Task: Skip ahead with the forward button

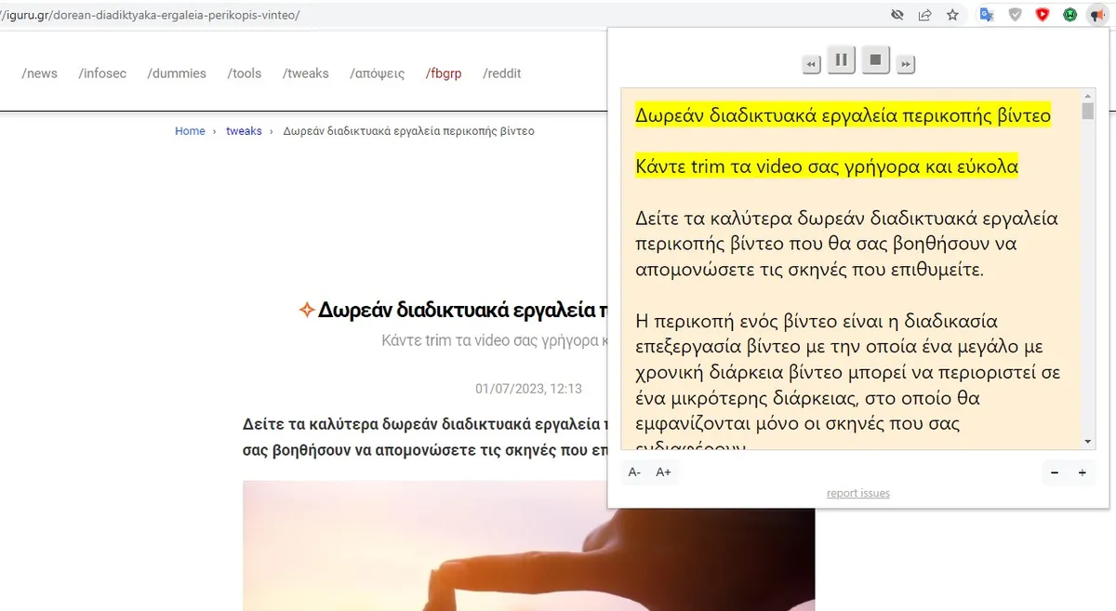Action: 906,64
